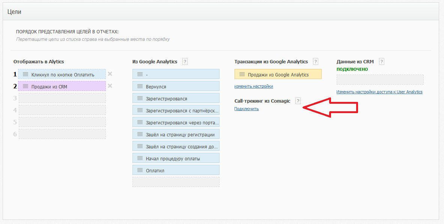
Task: Click empty goal slot number 6
Action: [62, 134]
